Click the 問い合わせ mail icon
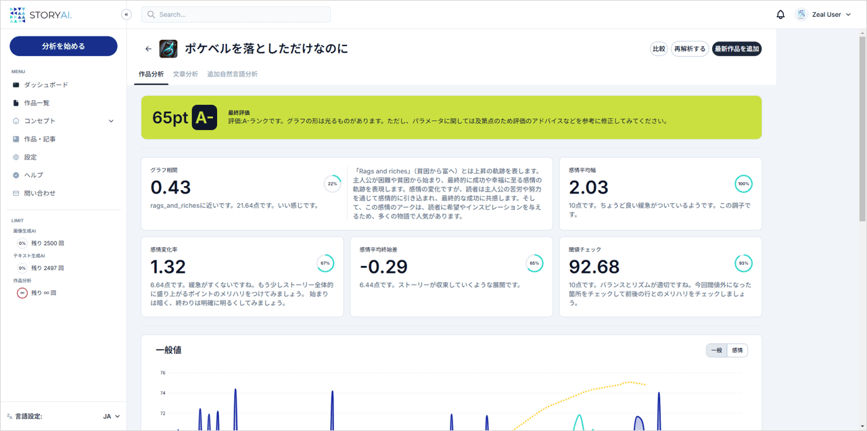The height and width of the screenshot is (431, 867). 16,194
